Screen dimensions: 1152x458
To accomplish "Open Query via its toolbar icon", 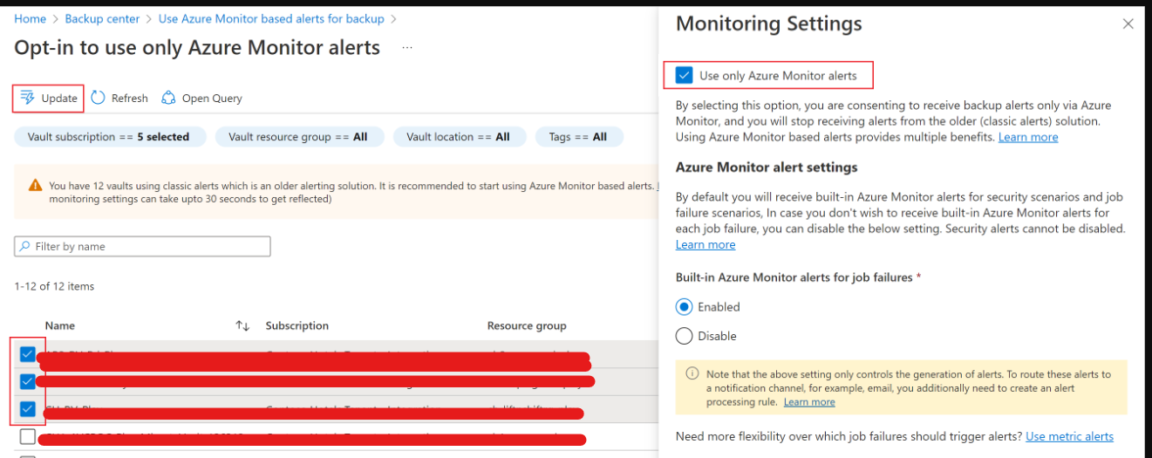I will (x=168, y=98).
